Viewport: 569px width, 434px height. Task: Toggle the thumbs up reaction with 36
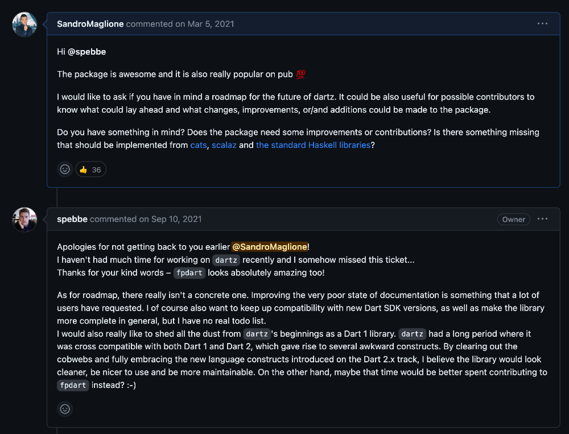point(91,169)
